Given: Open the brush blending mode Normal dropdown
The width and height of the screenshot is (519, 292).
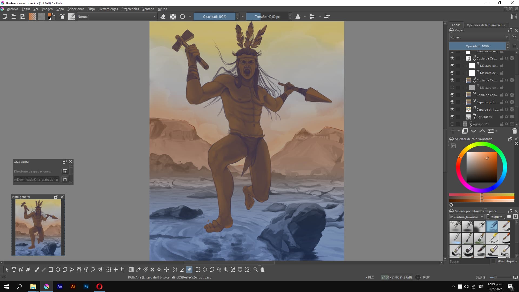Looking at the screenshot, I should 116,16.
